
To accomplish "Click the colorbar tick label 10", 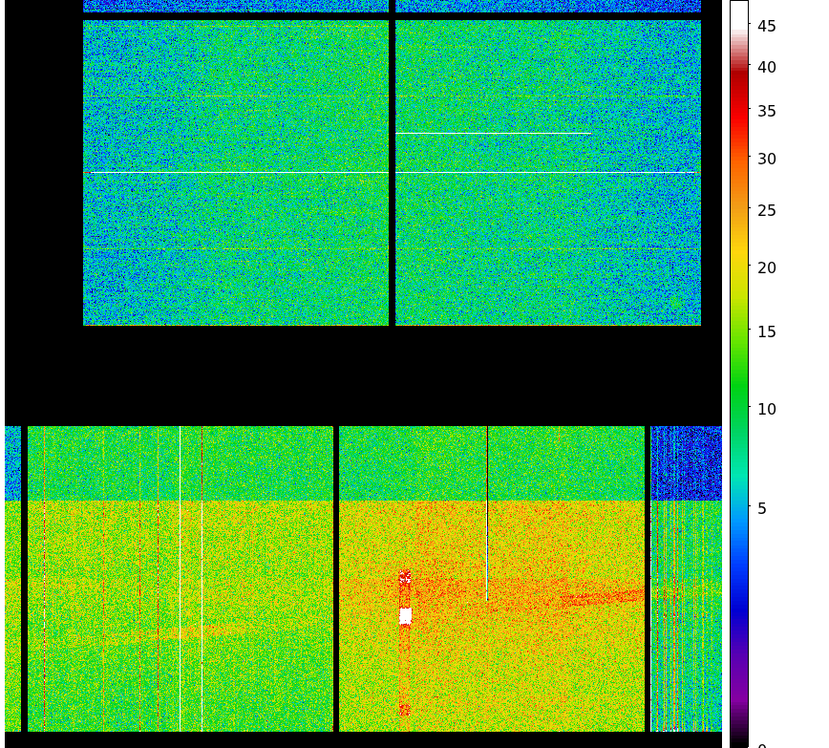I will point(766,410).
